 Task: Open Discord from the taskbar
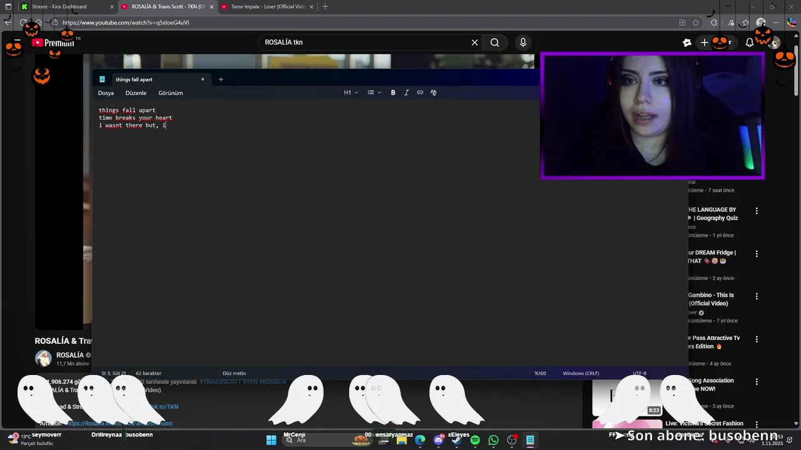[439, 440]
